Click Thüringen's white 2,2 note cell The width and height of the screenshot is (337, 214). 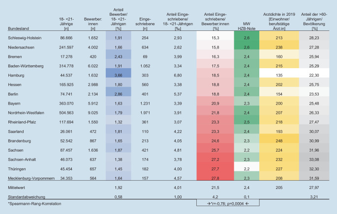(246, 169)
